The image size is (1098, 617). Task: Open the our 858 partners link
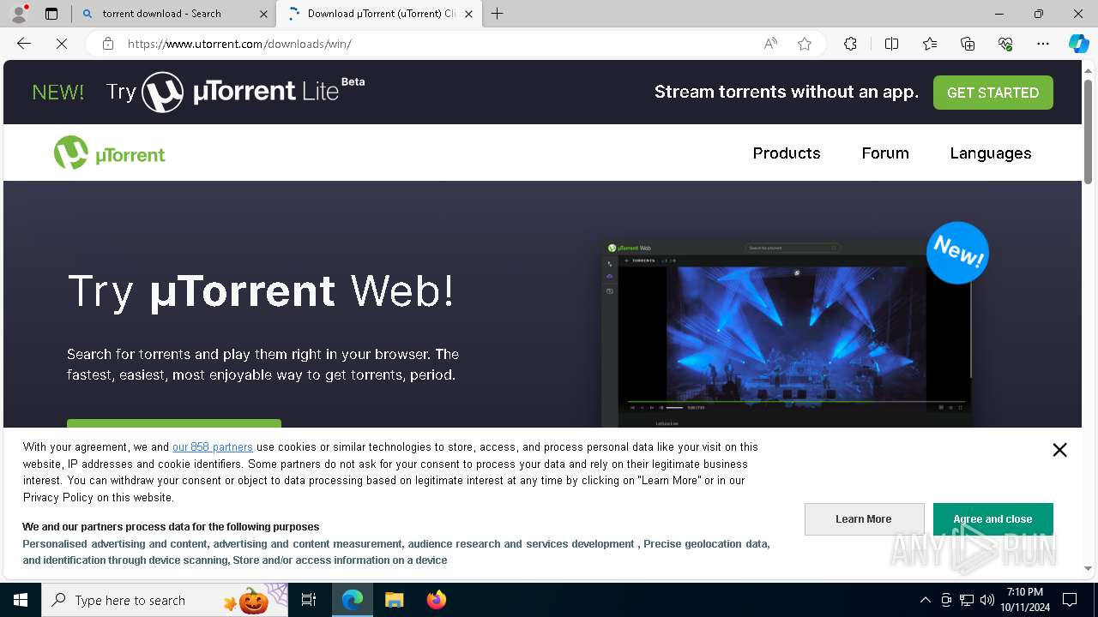tap(213, 446)
